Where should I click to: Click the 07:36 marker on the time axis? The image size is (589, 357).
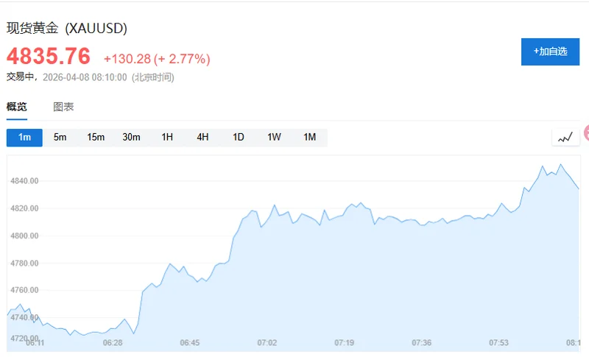[422, 343]
